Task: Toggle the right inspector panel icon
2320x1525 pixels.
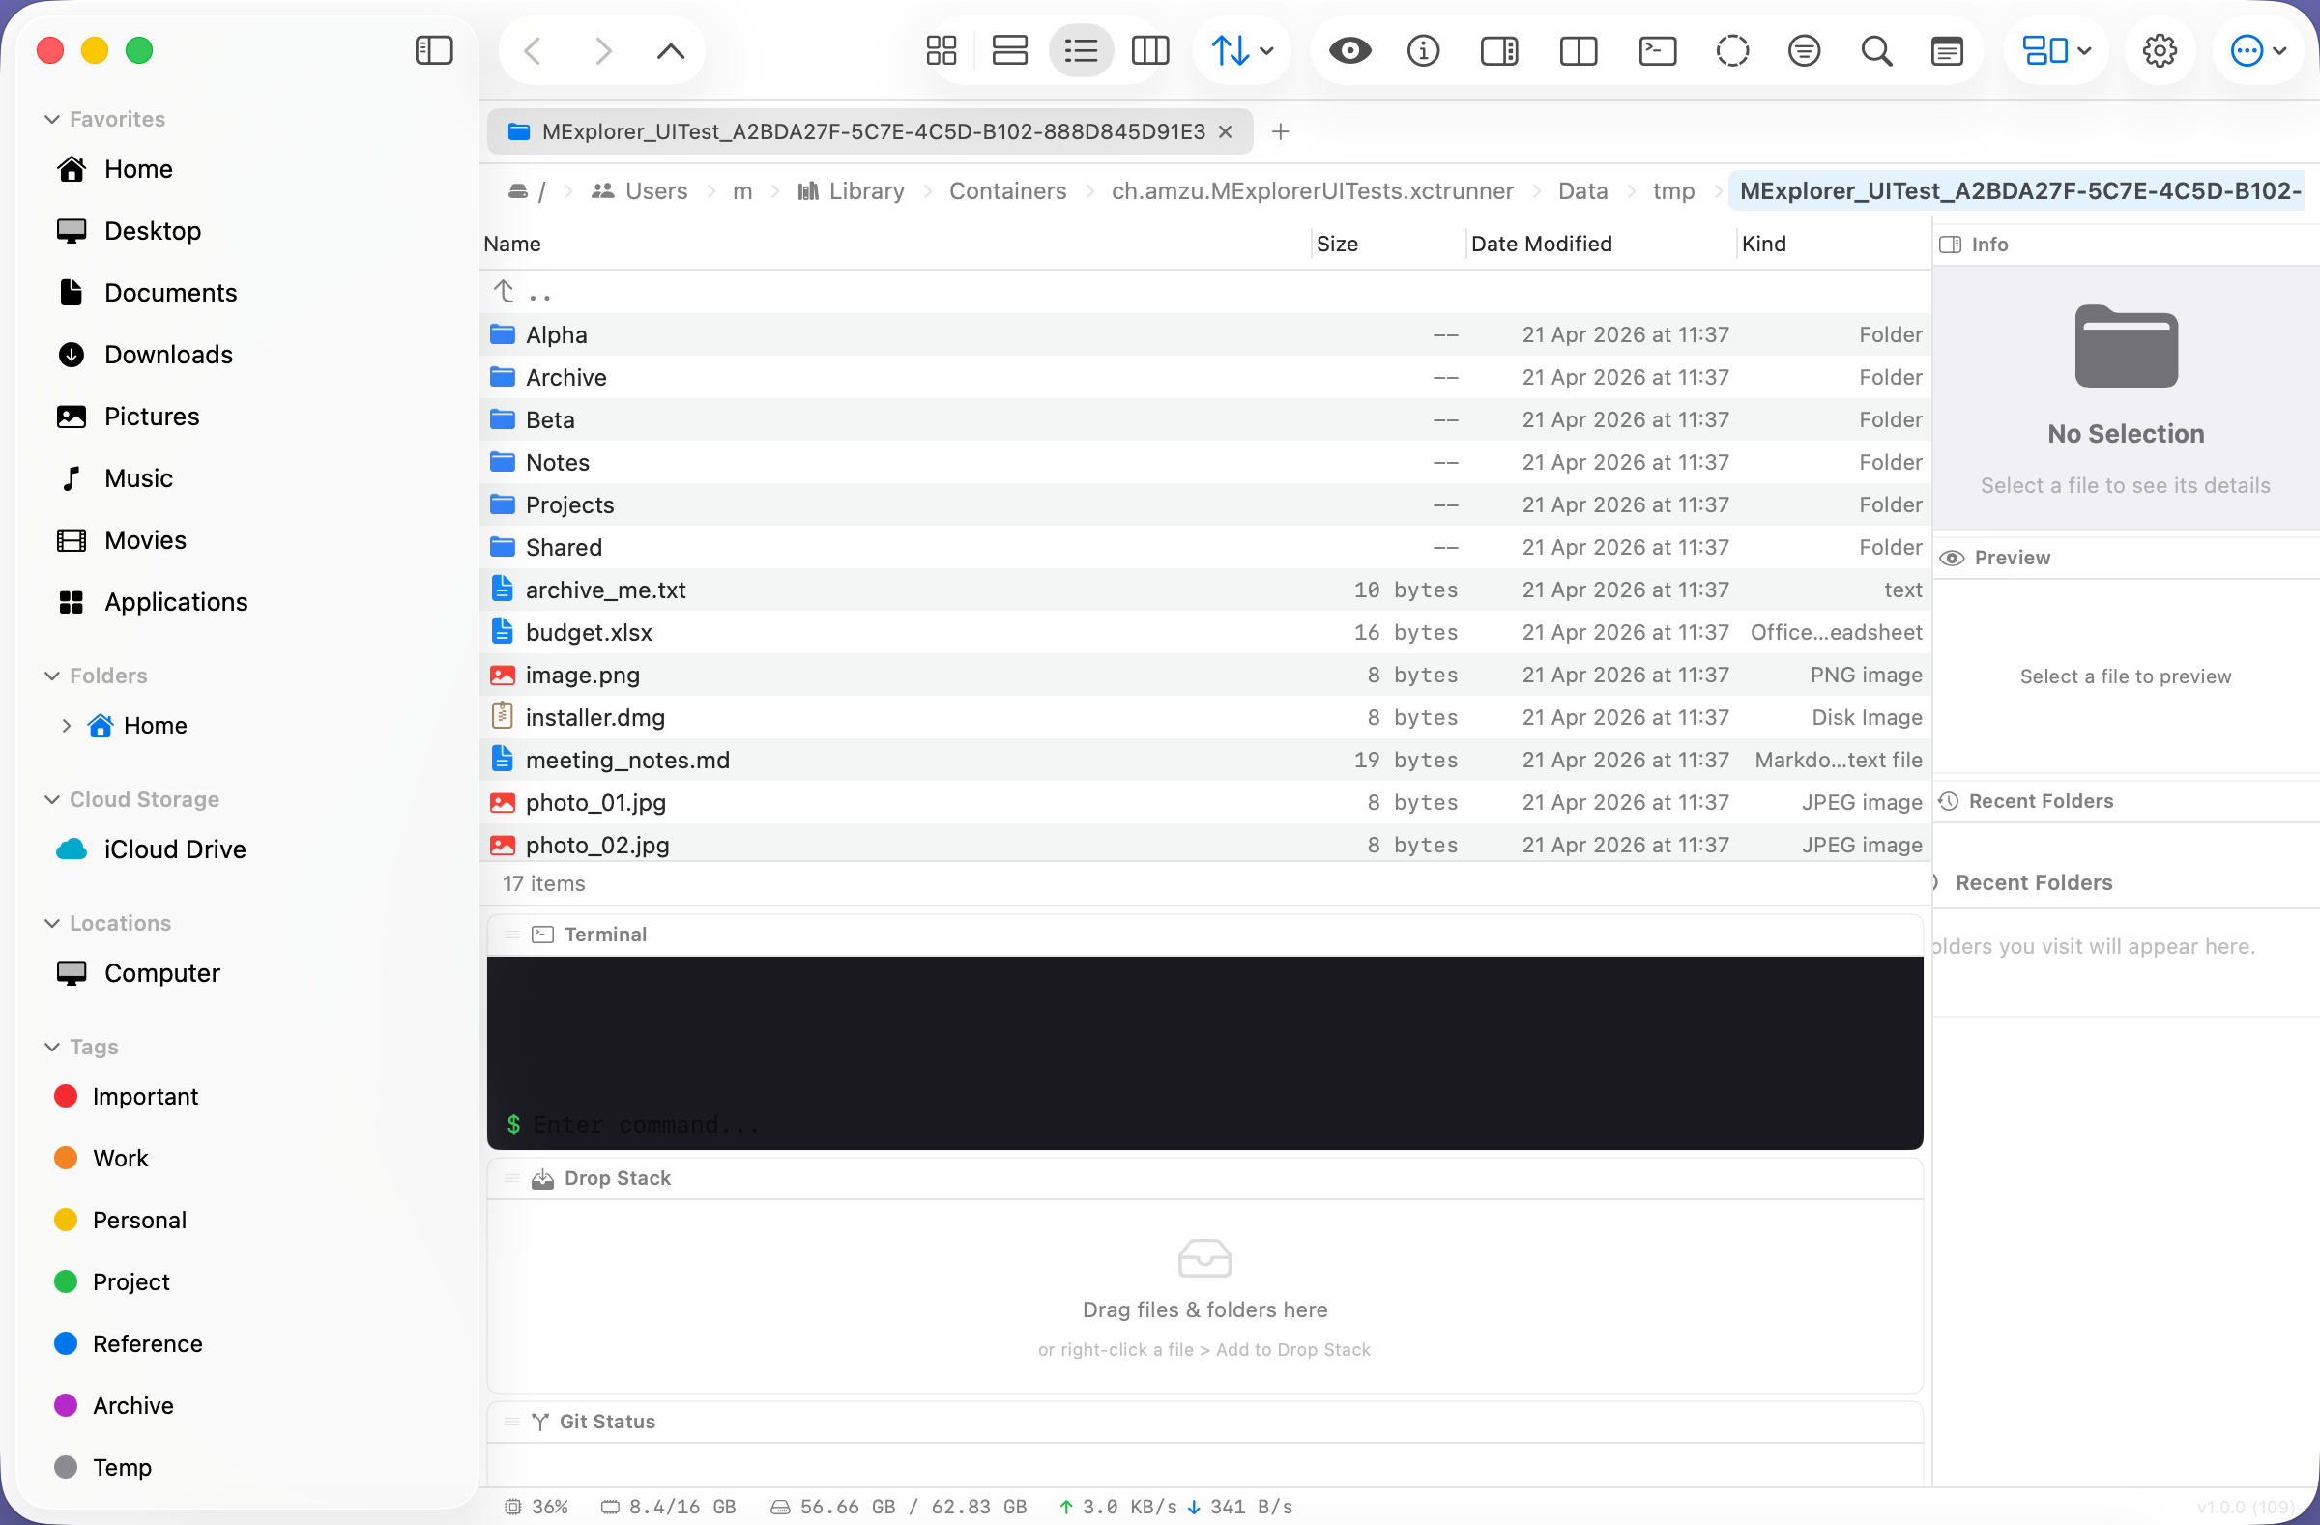Action: point(1499,50)
